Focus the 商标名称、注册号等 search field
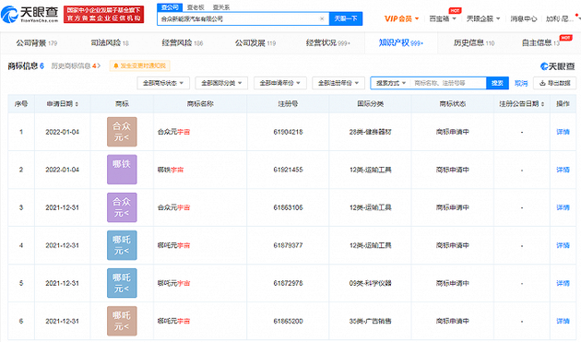581x342 pixels. pyautogui.click(x=447, y=83)
